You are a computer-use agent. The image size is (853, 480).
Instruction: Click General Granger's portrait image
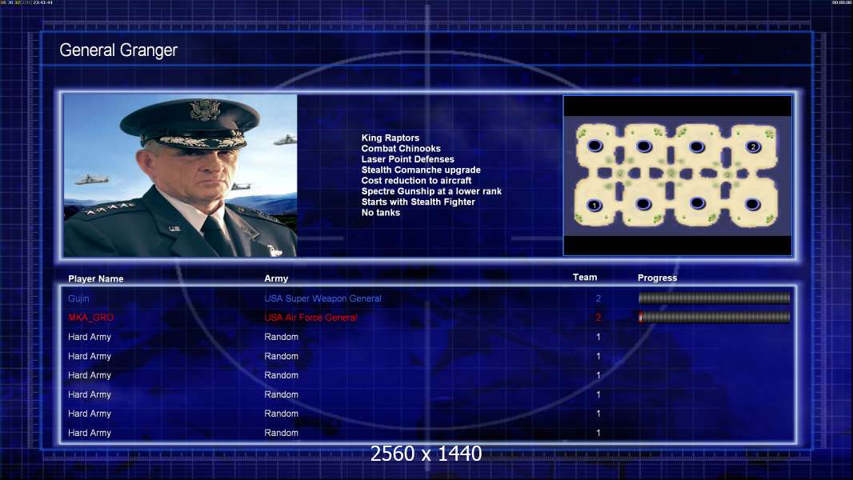coord(180,175)
